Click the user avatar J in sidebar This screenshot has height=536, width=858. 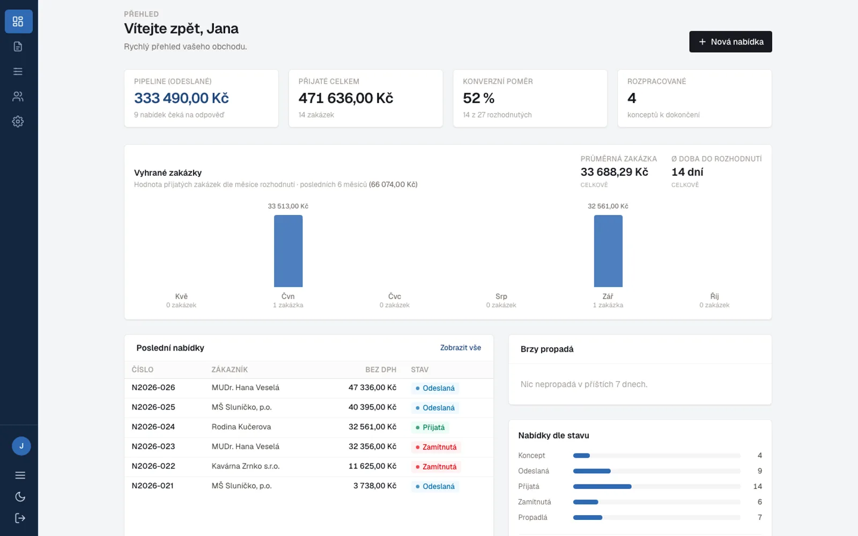pos(21,446)
